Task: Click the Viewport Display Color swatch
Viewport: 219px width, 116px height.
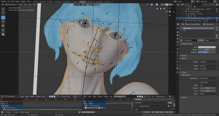Action: (x=207, y=47)
